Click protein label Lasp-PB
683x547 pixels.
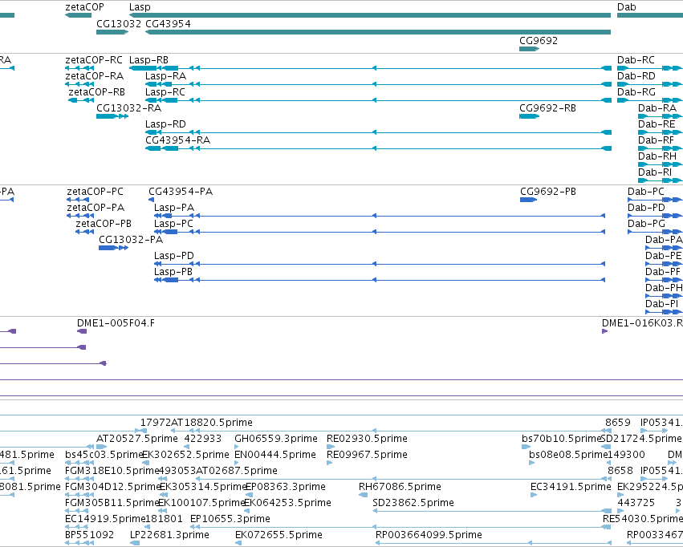tap(173, 273)
